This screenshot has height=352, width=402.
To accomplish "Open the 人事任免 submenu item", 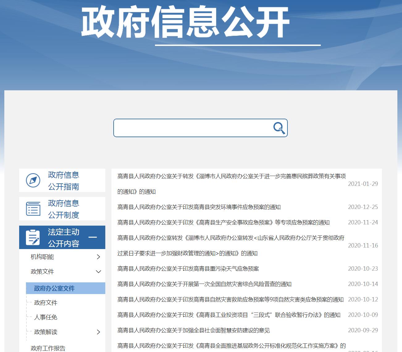I will coord(46,317).
